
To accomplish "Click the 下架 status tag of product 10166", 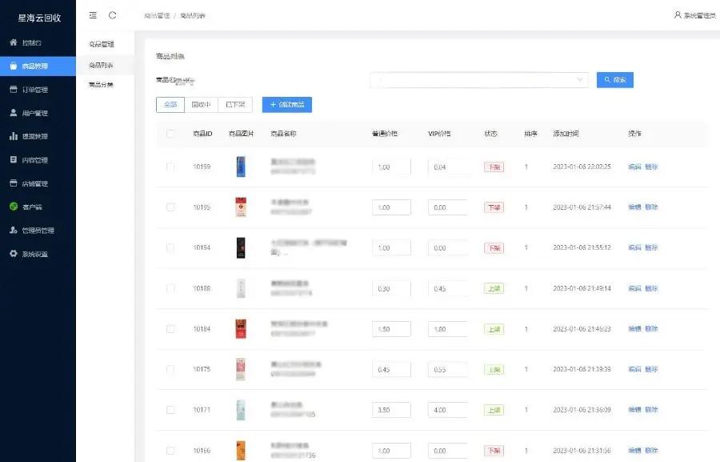I will (494, 451).
